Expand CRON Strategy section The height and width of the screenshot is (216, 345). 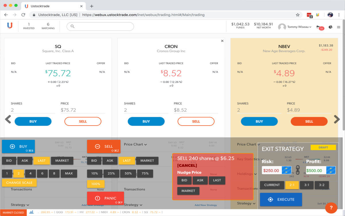point(133,205)
